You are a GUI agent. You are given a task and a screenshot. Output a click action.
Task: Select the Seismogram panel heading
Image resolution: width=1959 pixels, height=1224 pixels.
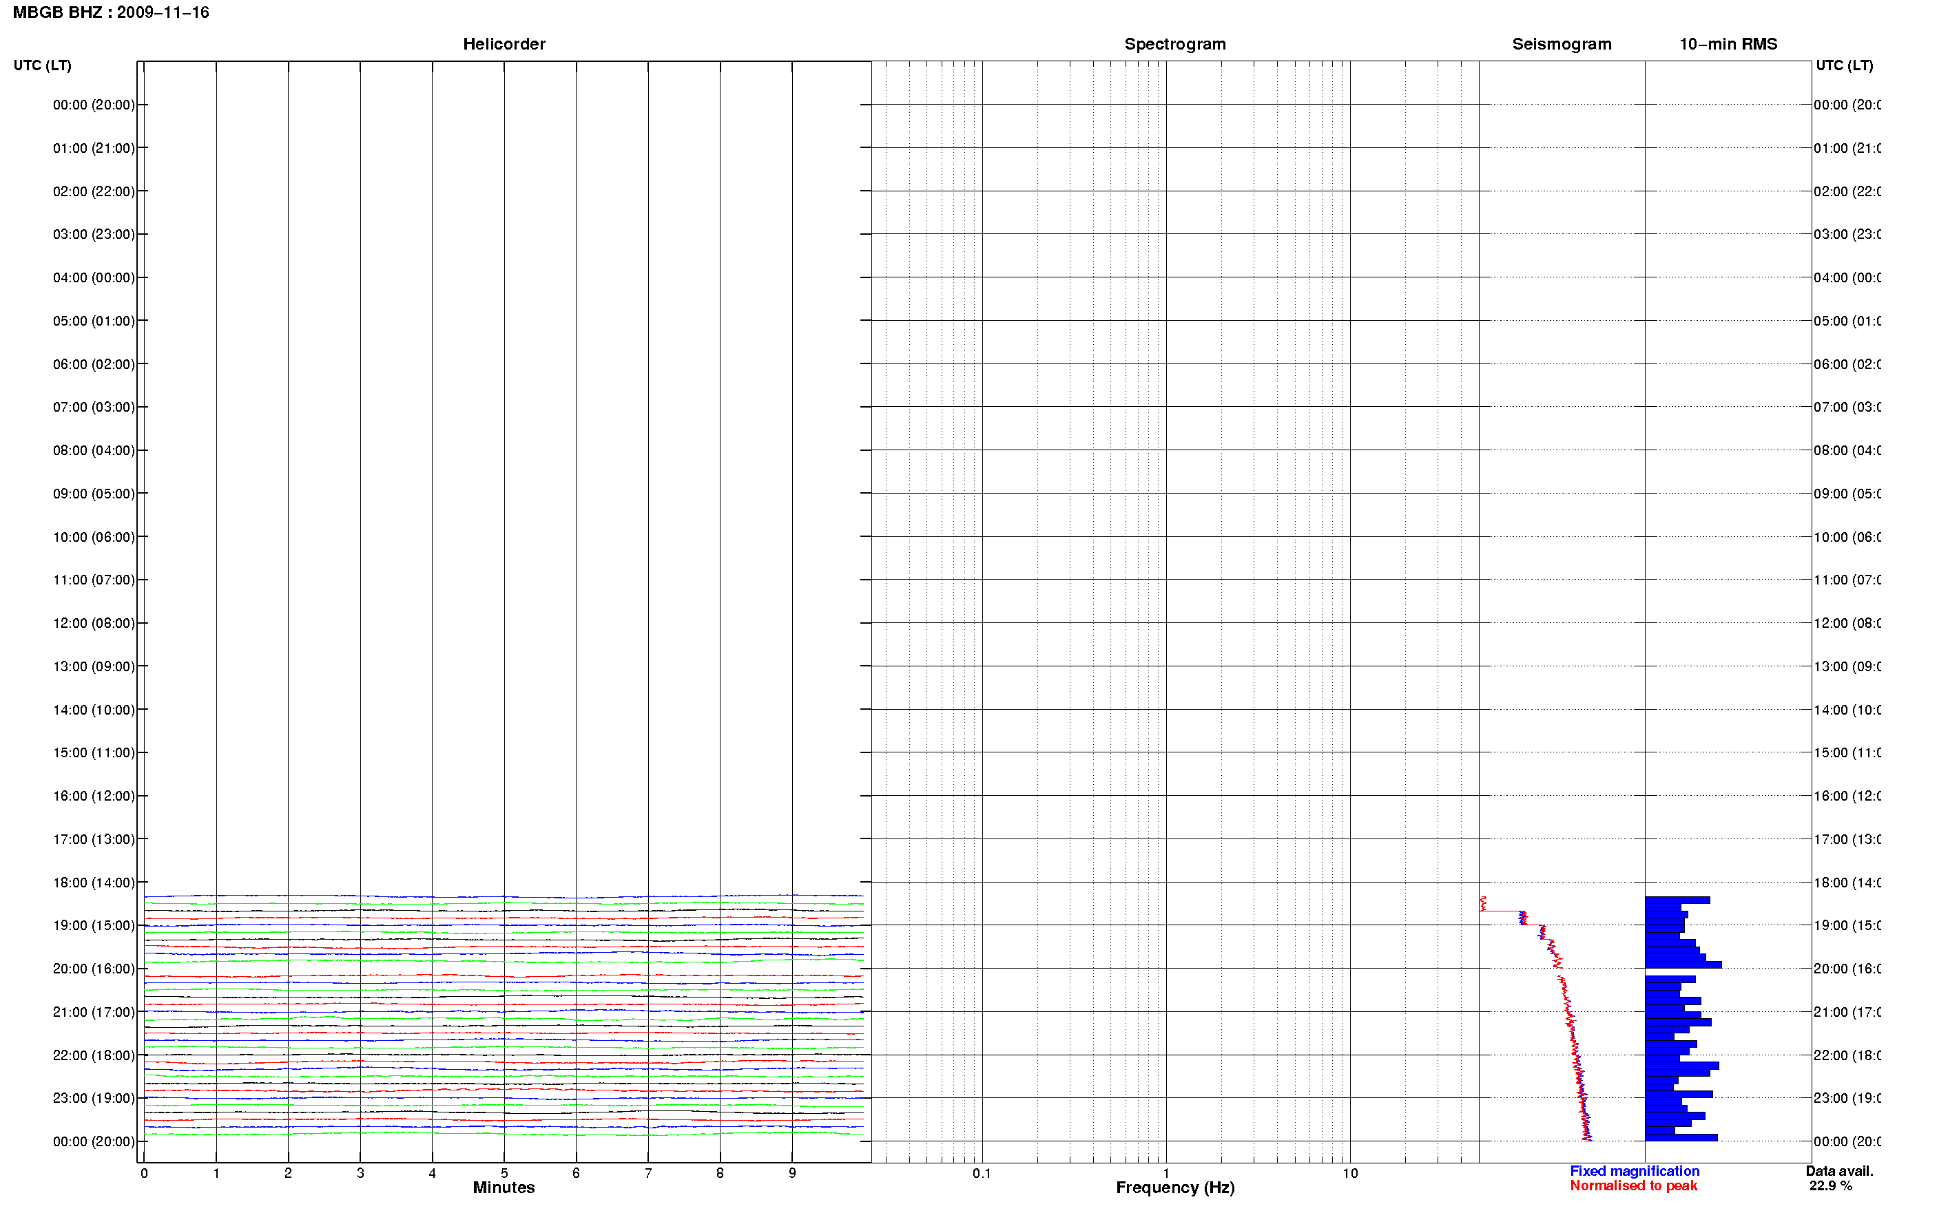tap(1562, 44)
